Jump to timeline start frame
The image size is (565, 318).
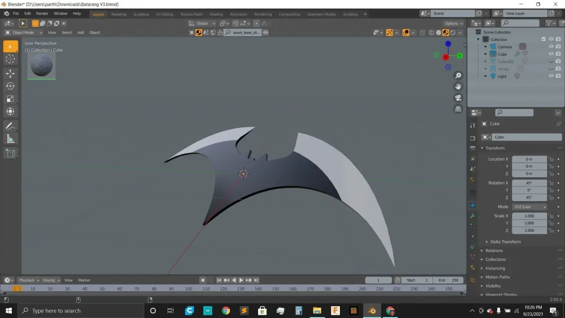[219, 280]
